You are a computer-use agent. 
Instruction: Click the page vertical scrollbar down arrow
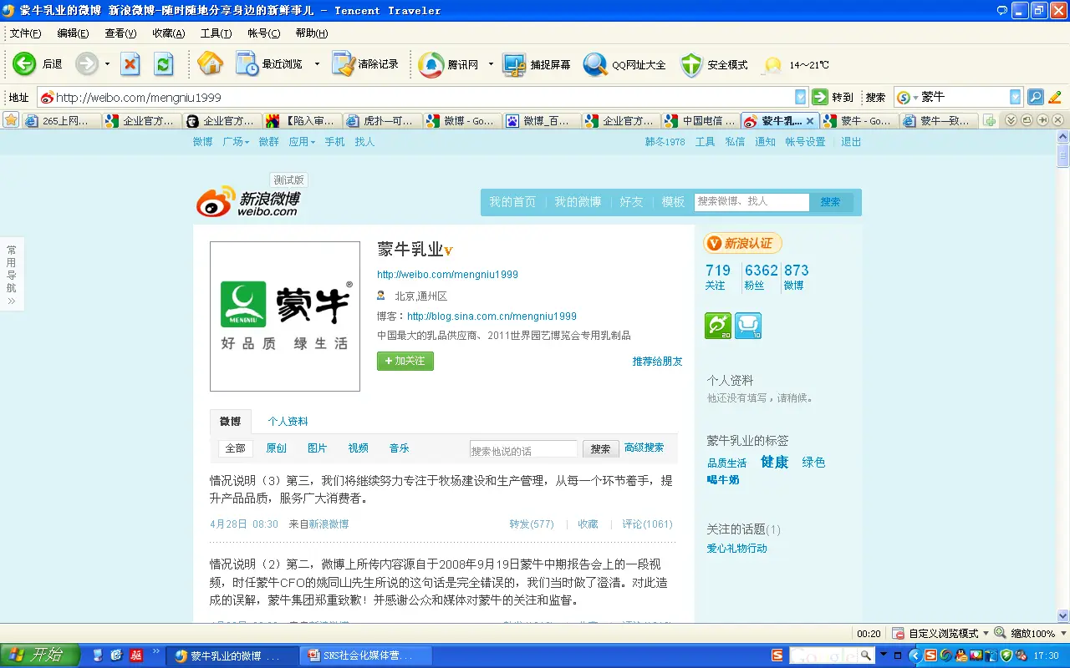(x=1062, y=615)
